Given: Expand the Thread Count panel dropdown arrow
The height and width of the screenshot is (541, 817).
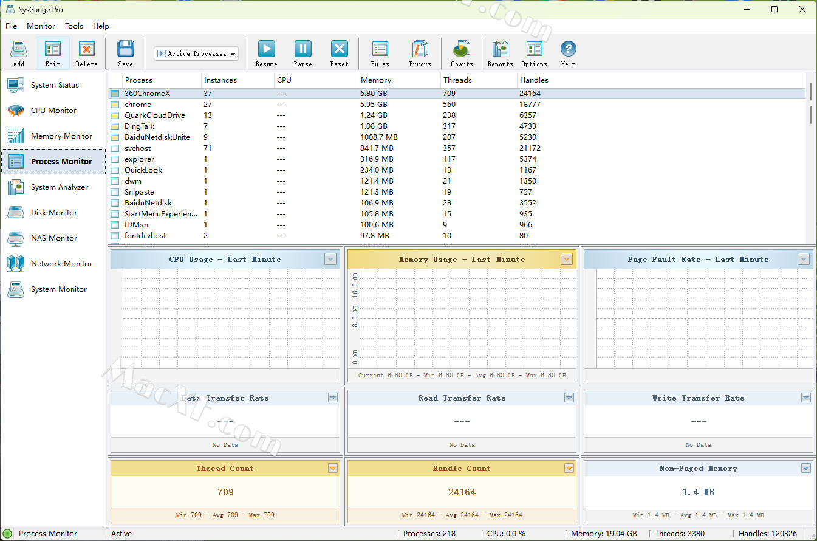Looking at the screenshot, I should click(332, 468).
